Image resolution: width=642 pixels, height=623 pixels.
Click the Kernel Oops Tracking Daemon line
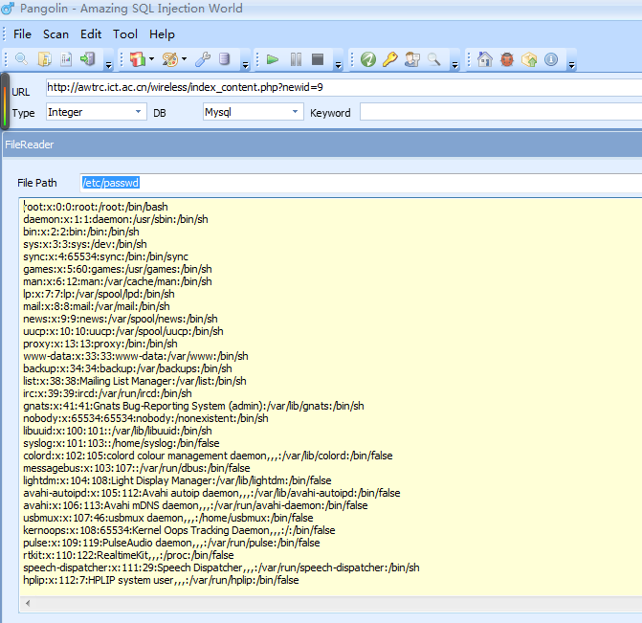179,530
